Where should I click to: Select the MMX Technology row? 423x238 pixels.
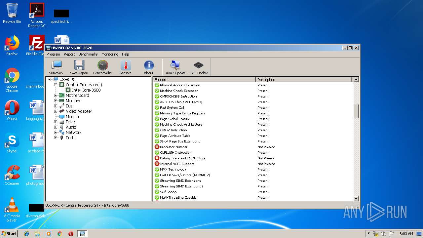tap(253, 170)
